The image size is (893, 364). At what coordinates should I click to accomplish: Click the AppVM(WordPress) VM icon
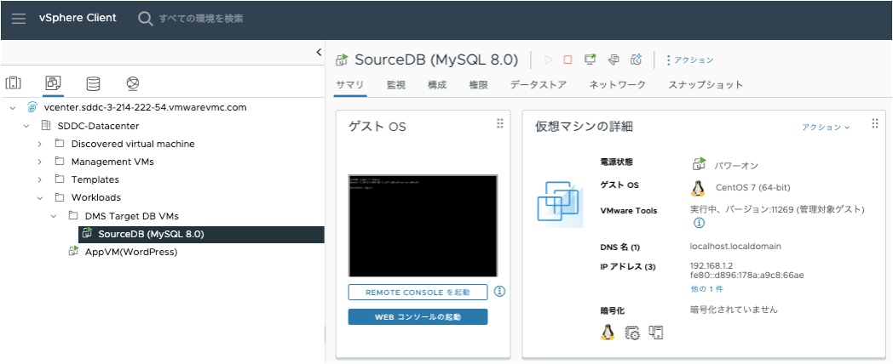[73, 251]
